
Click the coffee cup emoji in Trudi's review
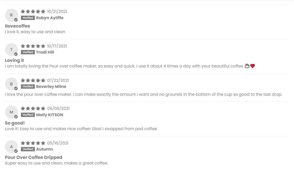247,66
